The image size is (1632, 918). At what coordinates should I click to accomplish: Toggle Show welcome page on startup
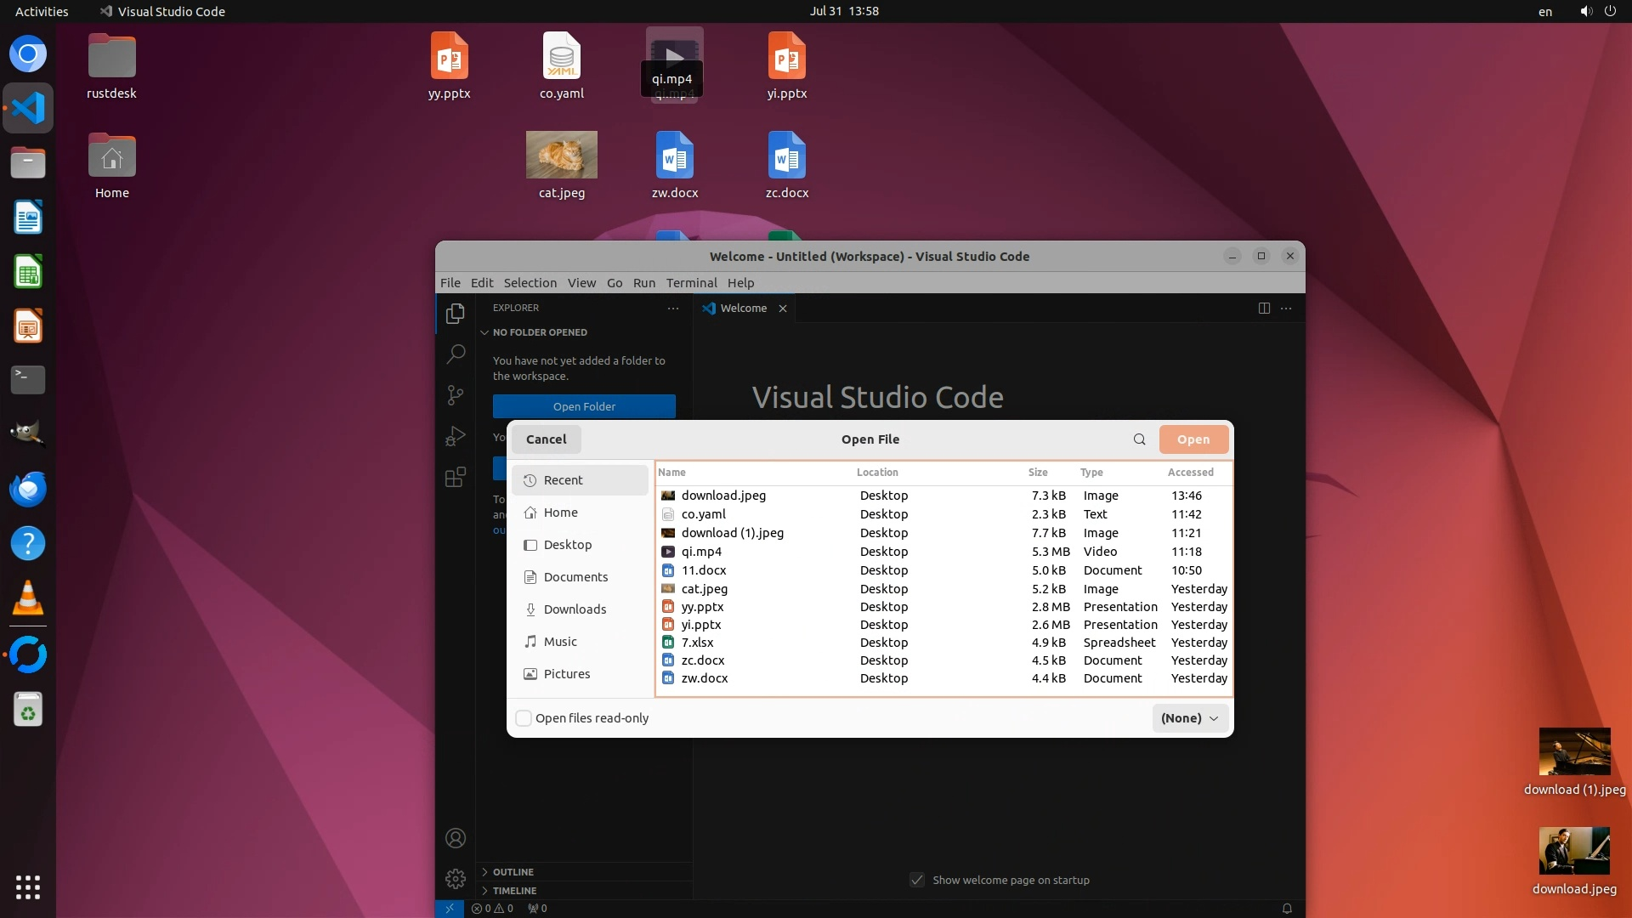pos(917,880)
